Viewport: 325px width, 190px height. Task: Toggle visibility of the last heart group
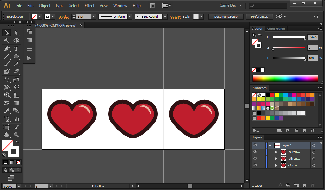[255, 165]
